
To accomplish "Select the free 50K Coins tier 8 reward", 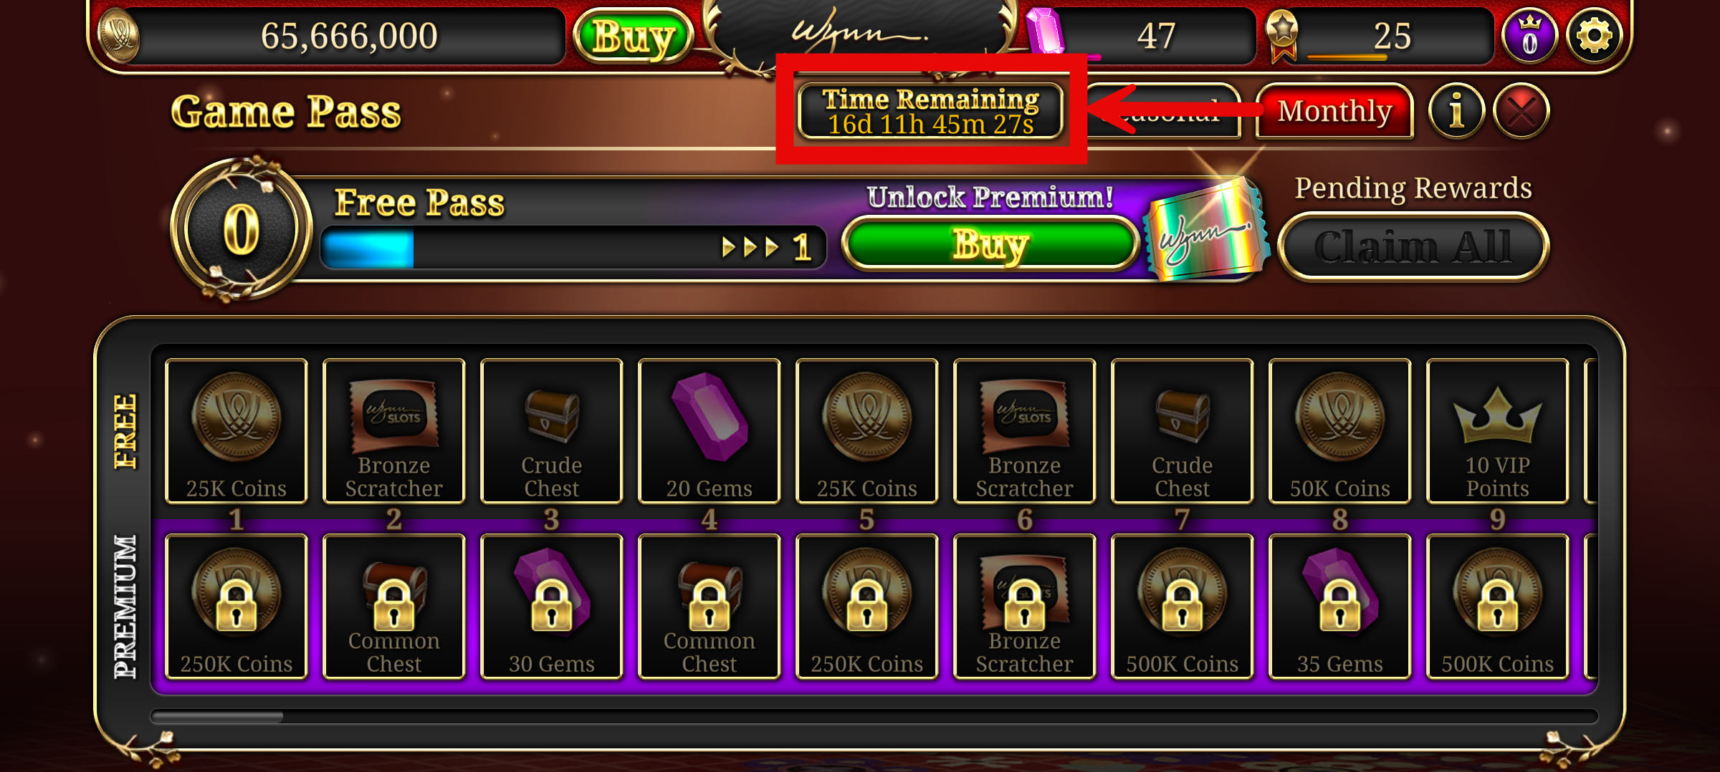I will pyautogui.click(x=1339, y=431).
